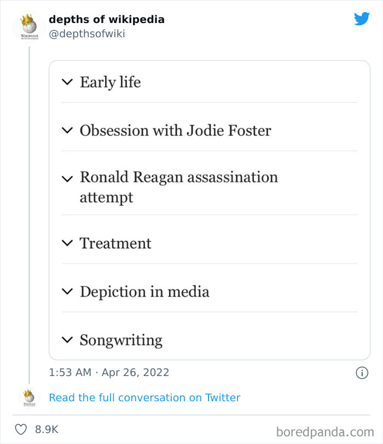Expand the Obsession with Jodie Foster chevron
Viewport: 383px width, 444px height.
[x=67, y=130]
